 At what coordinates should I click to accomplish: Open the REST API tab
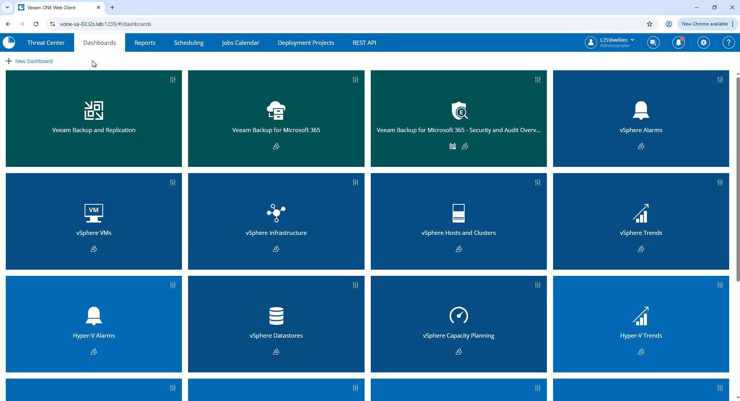pyautogui.click(x=364, y=42)
